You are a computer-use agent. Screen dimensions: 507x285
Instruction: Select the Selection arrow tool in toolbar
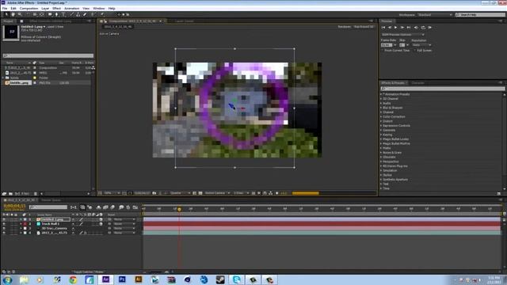click(6, 14)
